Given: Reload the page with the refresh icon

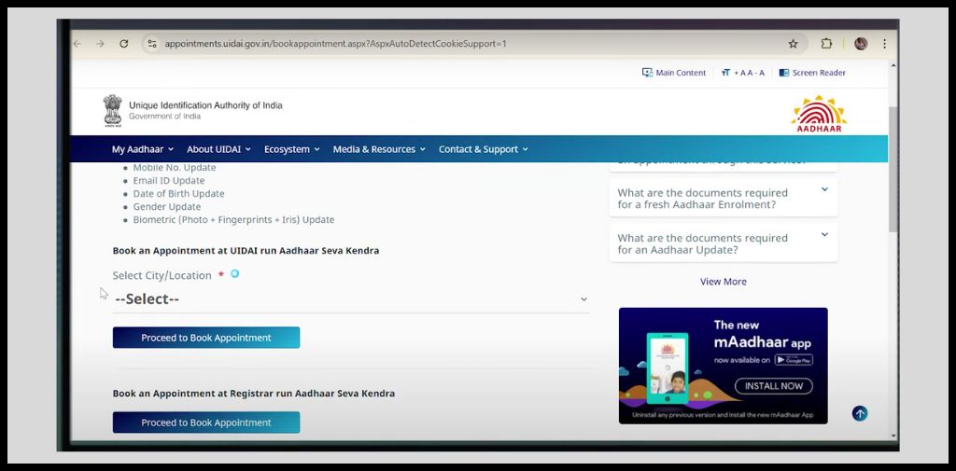Looking at the screenshot, I should [x=124, y=44].
